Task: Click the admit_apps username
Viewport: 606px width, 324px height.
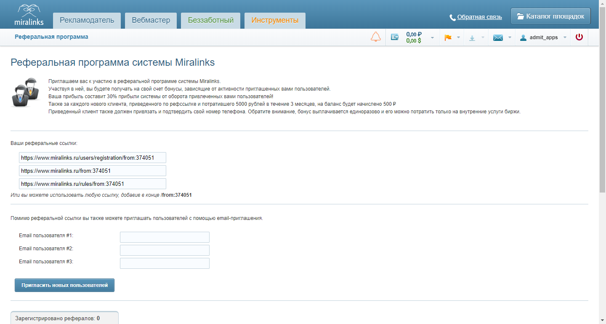Action: coord(544,37)
